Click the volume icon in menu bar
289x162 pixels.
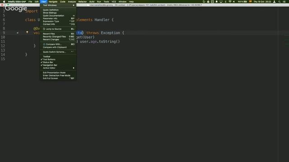[x=234, y=2]
